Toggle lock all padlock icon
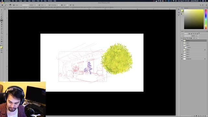The height and width of the screenshot is (117, 208). click(191, 38)
